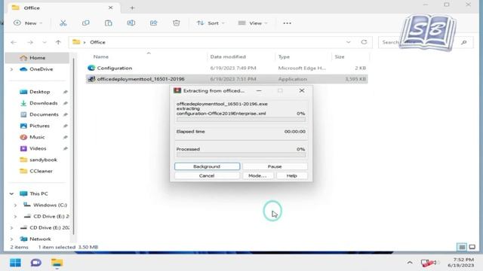Viewport: 483px width, 271px height.
Task: Click the Rename icon in toolbar
Action: click(x=131, y=23)
